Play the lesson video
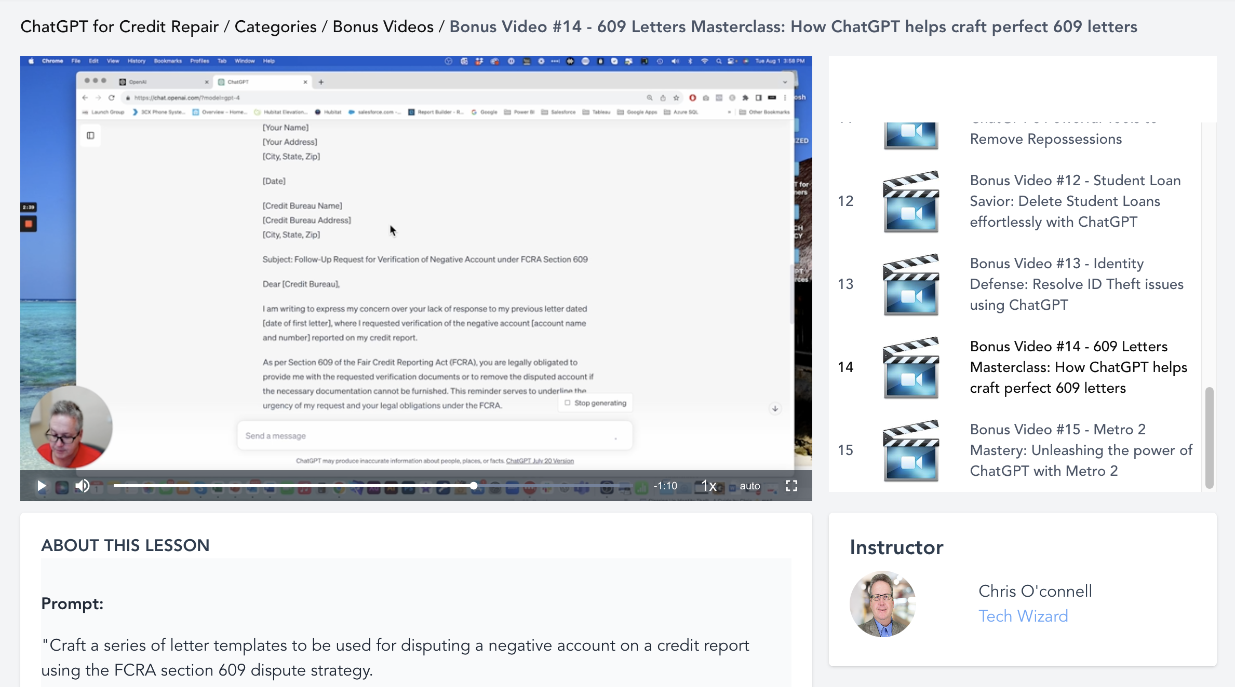 pyautogui.click(x=42, y=486)
